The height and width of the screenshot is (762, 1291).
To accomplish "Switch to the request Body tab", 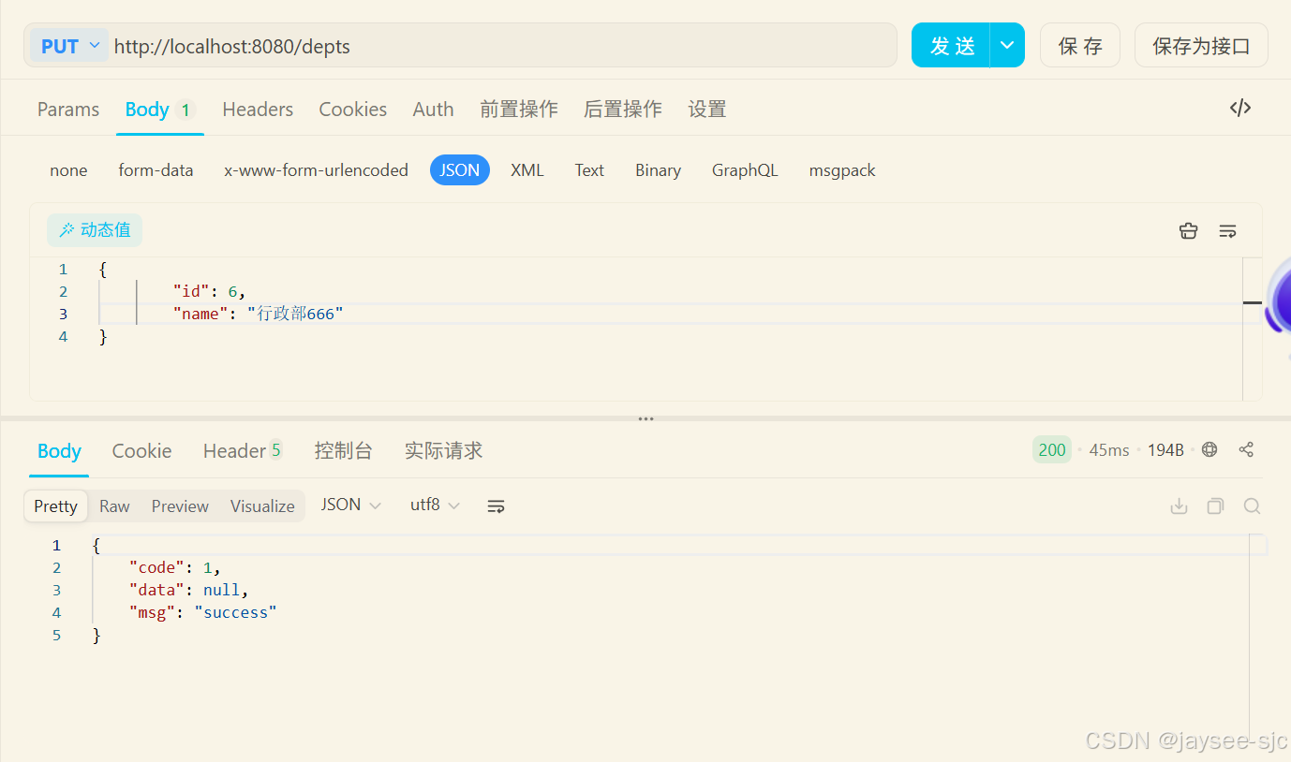I will 158,110.
